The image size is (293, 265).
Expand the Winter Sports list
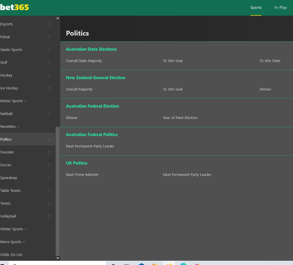13,229
